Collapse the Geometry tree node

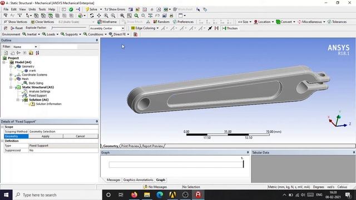click(11, 67)
